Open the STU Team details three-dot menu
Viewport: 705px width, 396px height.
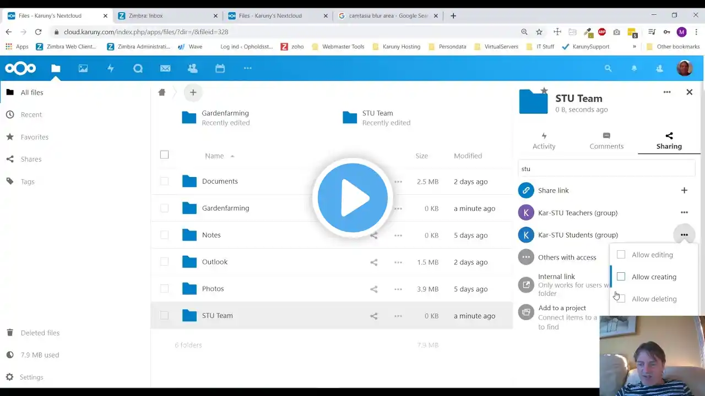click(x=667, y=92)
